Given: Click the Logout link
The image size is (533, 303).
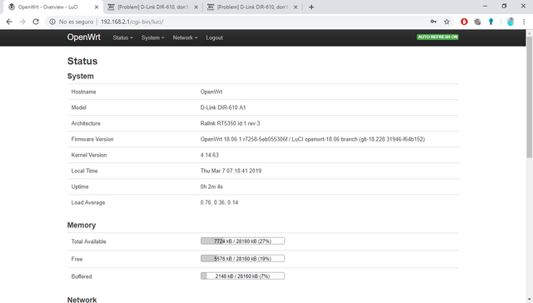Looking at the screenshot, I should pyautogui.click(x=214, y=37).
